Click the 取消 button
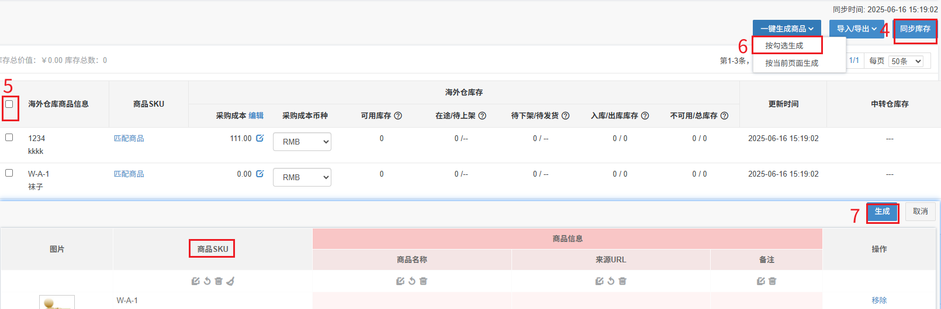The width and height of the screenshot is (941, 309). tap(921, 211)
